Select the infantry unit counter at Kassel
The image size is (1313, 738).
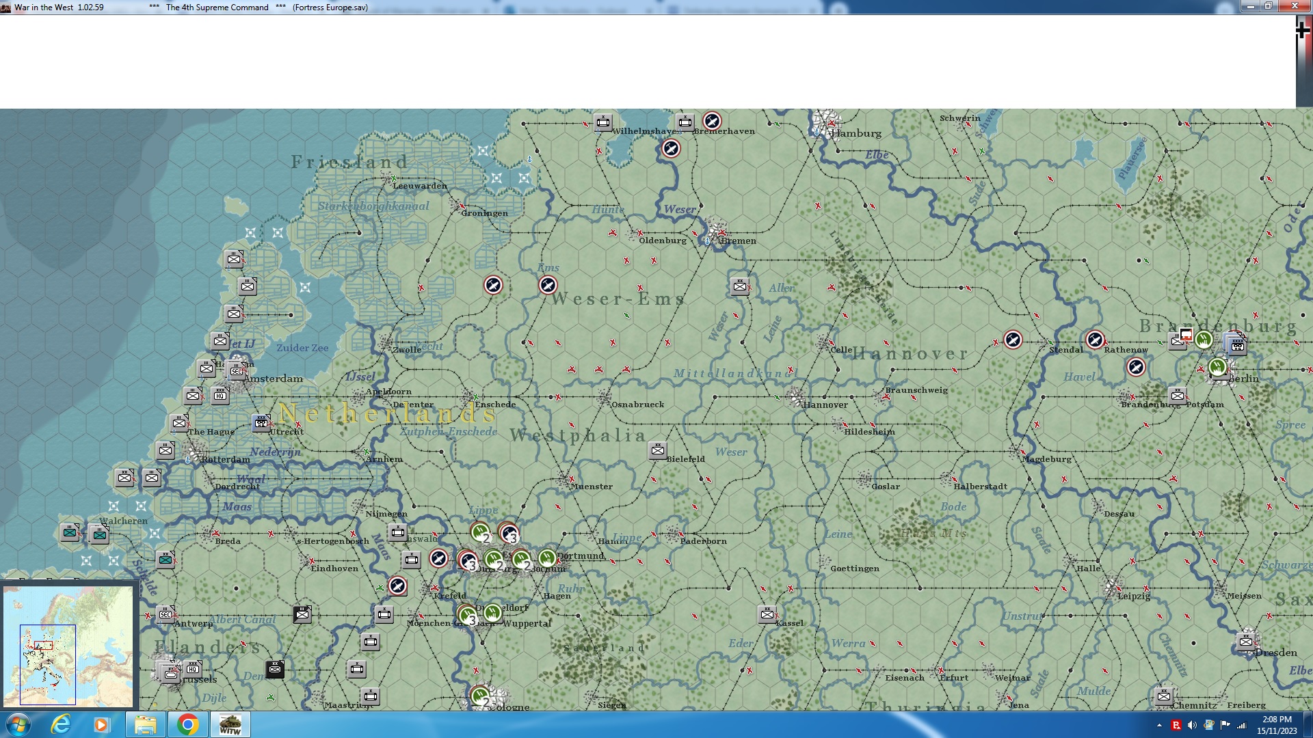[767, 614]
